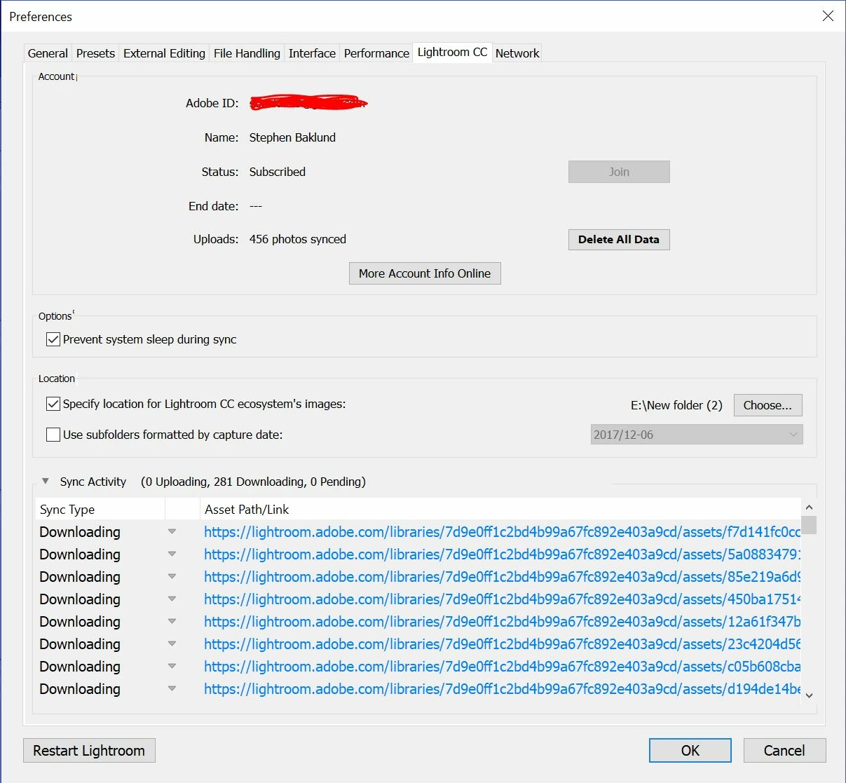The image size is (846, 783).
Task: Open dropdown arrow for 5a0883479 asset row
Action: coord(172,554)
